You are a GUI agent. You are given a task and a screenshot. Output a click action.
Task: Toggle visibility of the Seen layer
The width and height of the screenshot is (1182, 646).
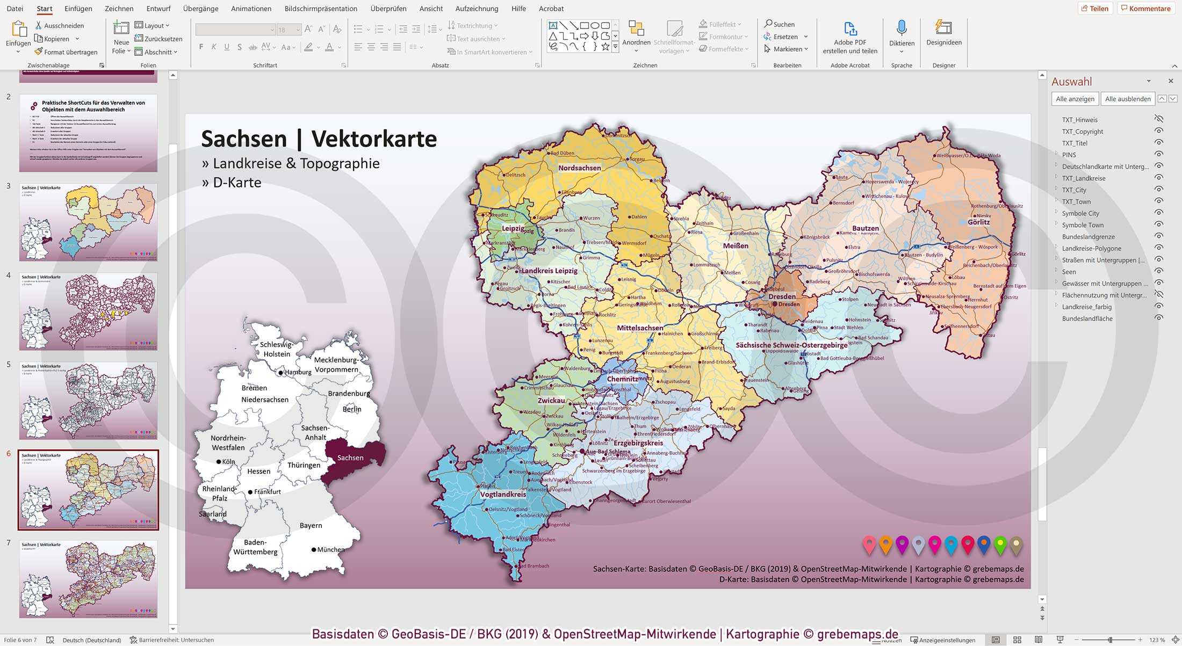[1158, 272]
